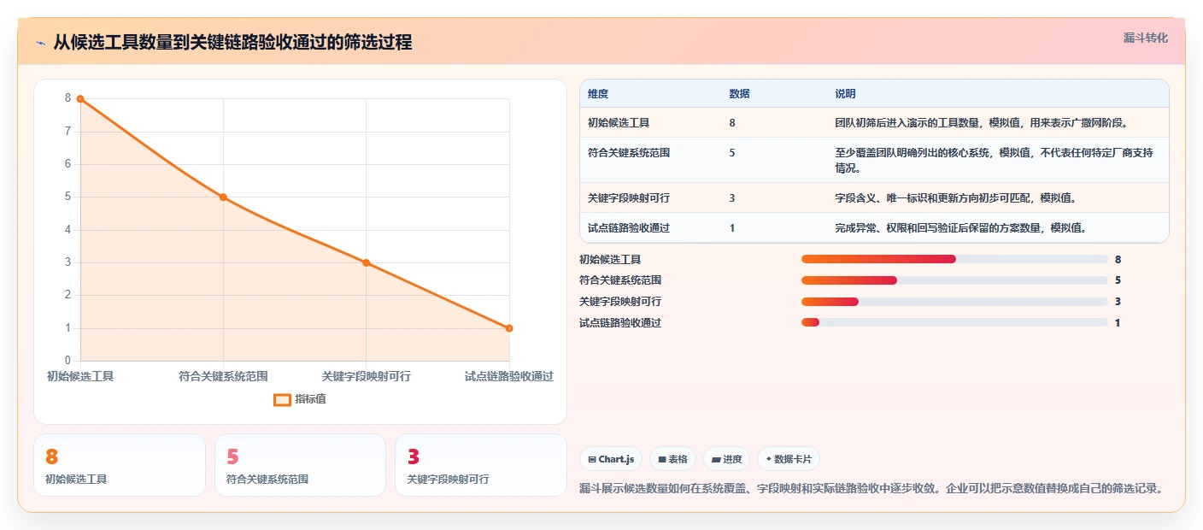Click the 关键字段映射可行 label beside the progress bars
The height and width of the screenshot is (530, 1203).
click(x=620, y=302)
